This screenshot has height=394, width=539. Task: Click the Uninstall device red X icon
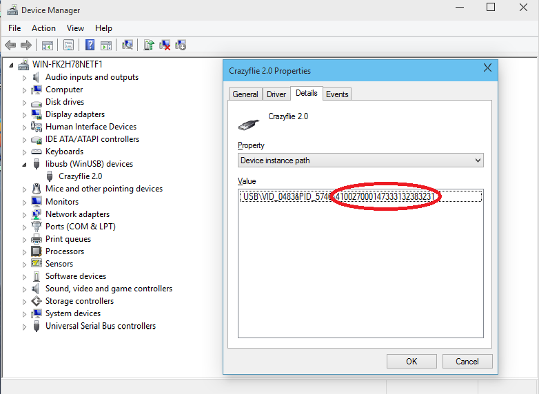coord(165,45)
